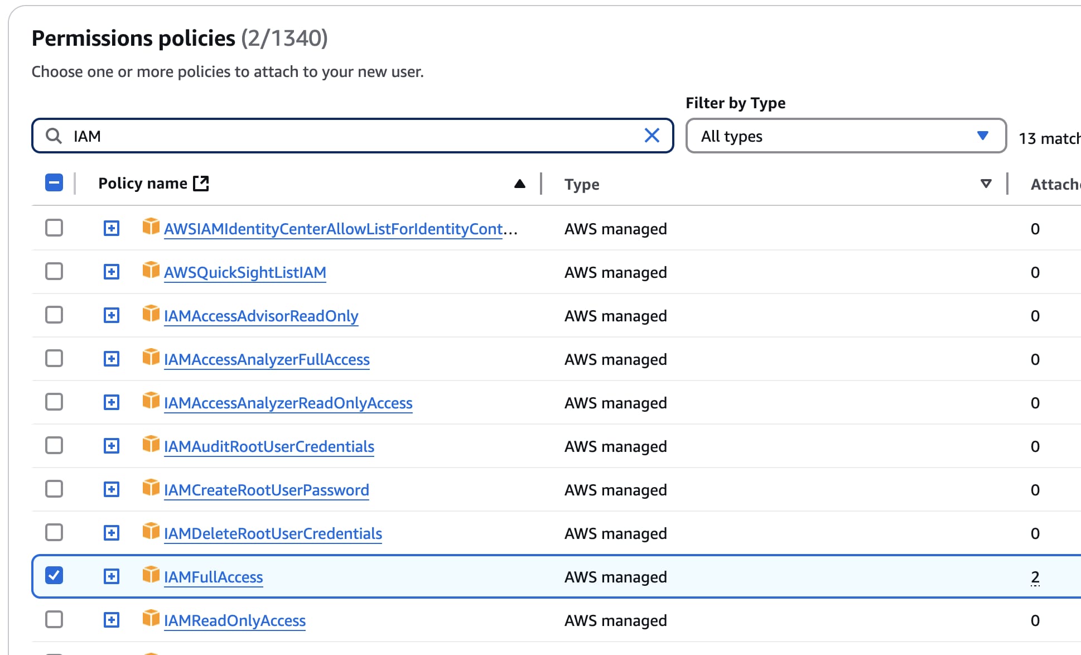Click attached count 0 for IAMAccessAdvisorReadOnly
The image size is (1081, 655).
(1035, 316)
